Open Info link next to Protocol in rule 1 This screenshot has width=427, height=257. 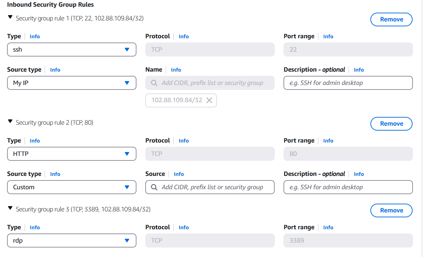tap(184, 37)
